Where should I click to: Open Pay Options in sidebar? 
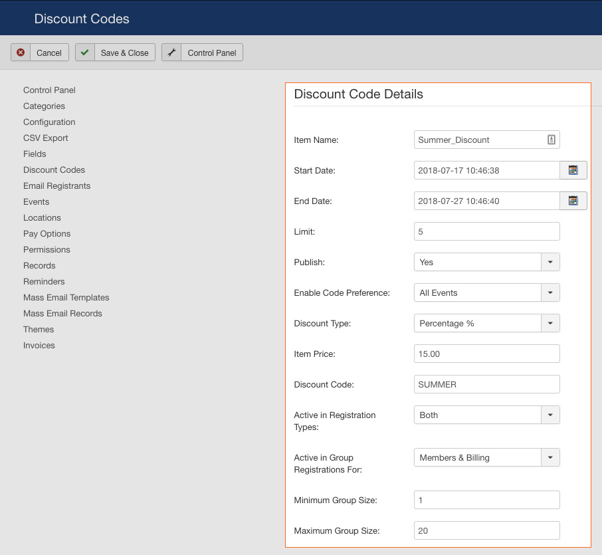point(47,234)
